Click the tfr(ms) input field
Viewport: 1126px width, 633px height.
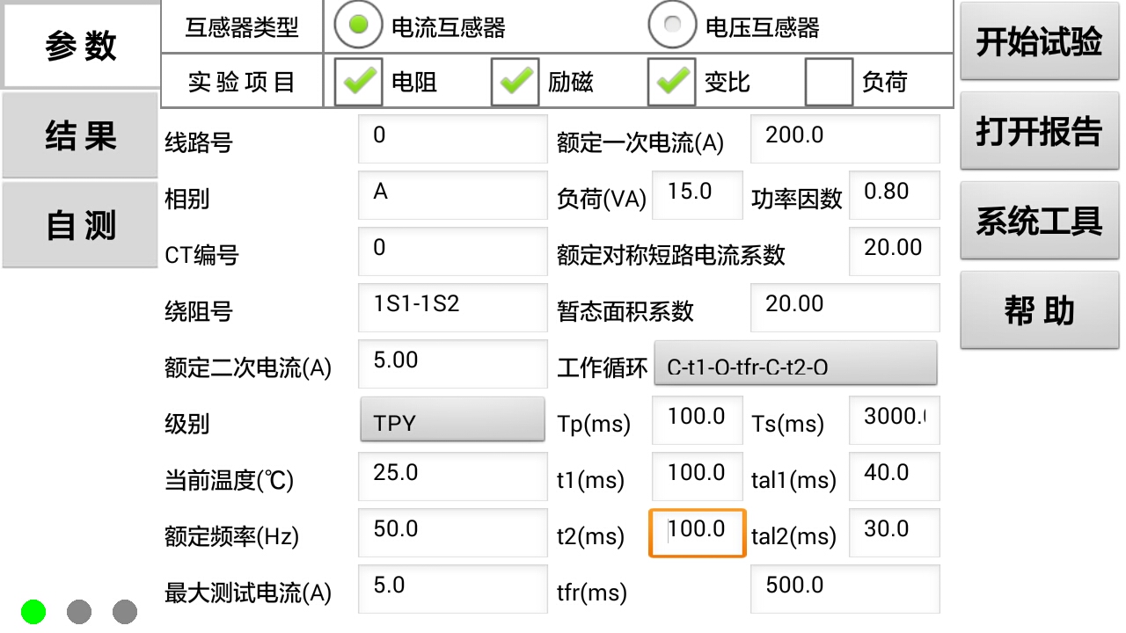point(844,588)
